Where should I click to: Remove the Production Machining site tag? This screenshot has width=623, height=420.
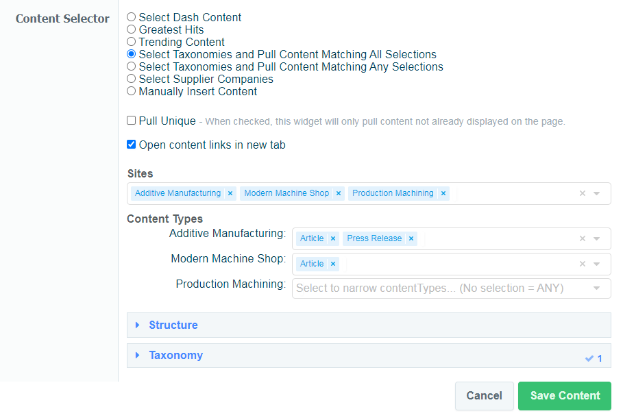443,194
